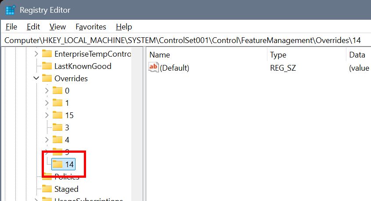Image resolution: width=371 pixels, height=201 pixels.
Task: Click the tree pane vertical scrollbar
Action: 137,124
